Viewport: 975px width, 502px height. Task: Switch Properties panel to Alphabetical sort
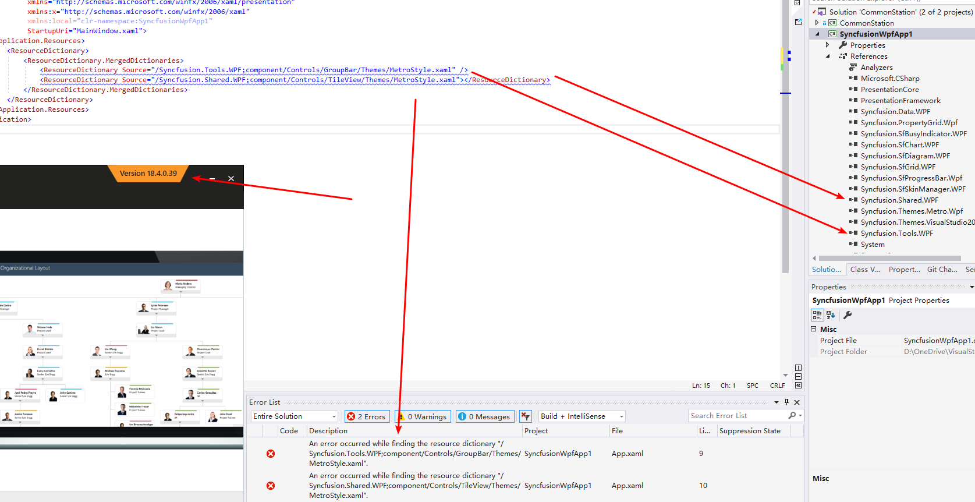pyautogui.click(x=831, y=315)
